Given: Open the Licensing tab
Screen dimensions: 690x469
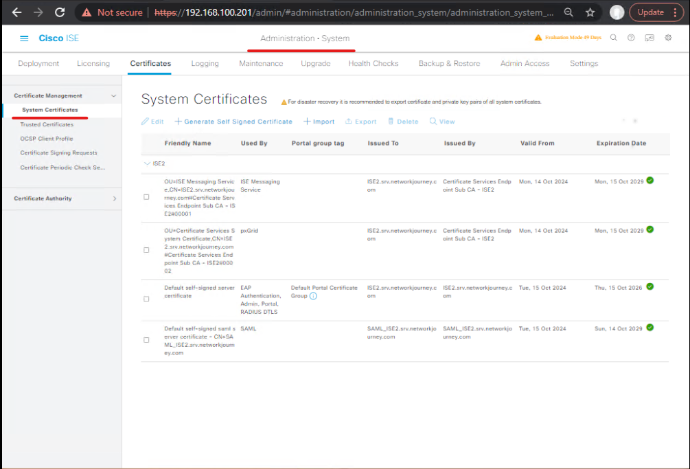Looking at the screenshot, I should pyautogui.click(x=93, y=63).
